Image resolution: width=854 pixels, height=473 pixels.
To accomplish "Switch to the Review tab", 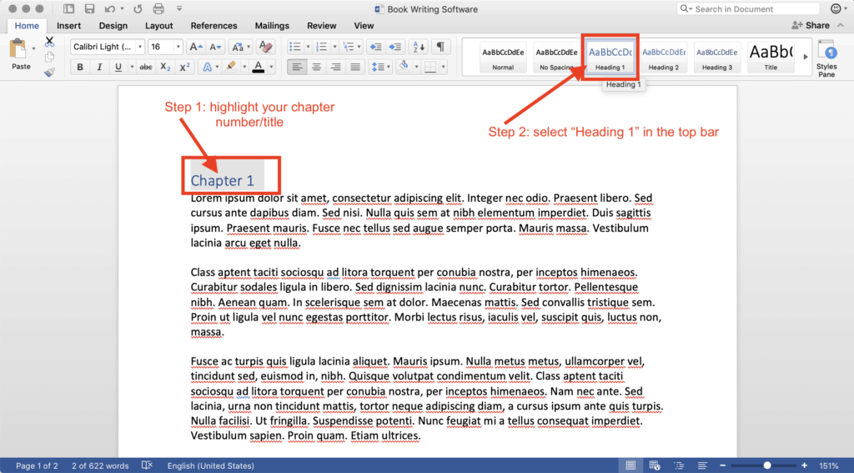I will [321, 26].
